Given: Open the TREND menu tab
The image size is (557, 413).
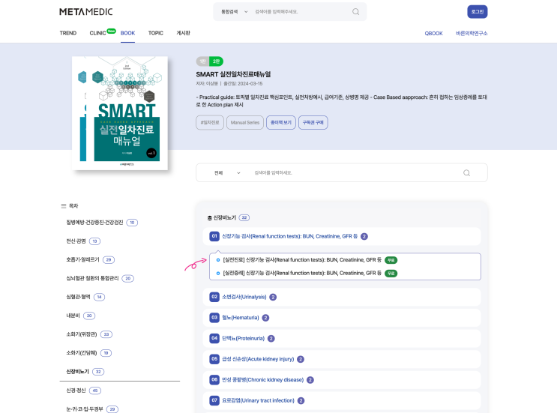Looking at the screenshot, I should coord(68,33).
